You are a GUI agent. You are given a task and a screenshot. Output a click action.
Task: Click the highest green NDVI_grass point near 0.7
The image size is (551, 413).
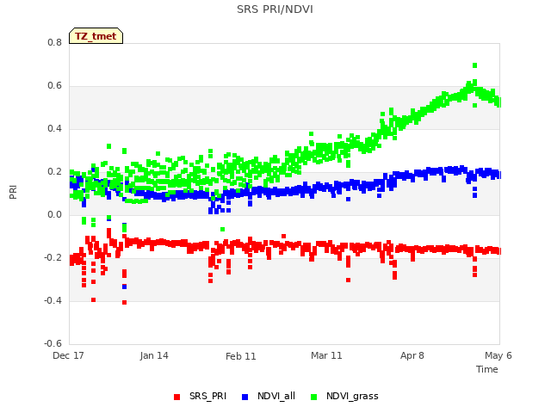coord(474,65)
